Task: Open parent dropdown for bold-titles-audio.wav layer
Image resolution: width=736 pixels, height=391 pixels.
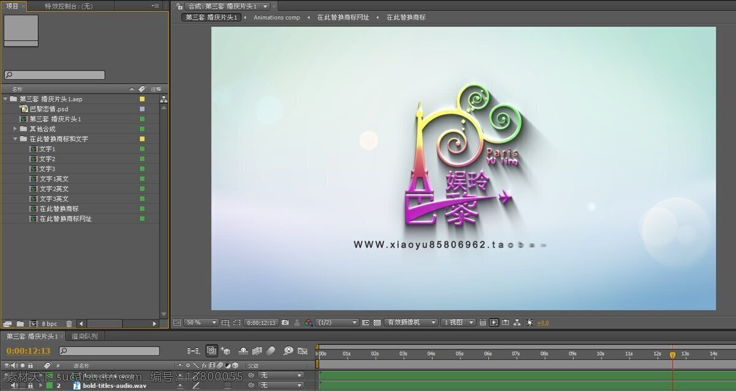Action: click(x=281, y=385)
